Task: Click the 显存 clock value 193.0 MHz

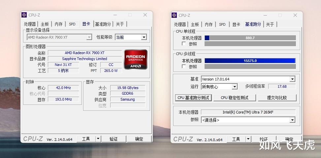Action: pos(63,100)
